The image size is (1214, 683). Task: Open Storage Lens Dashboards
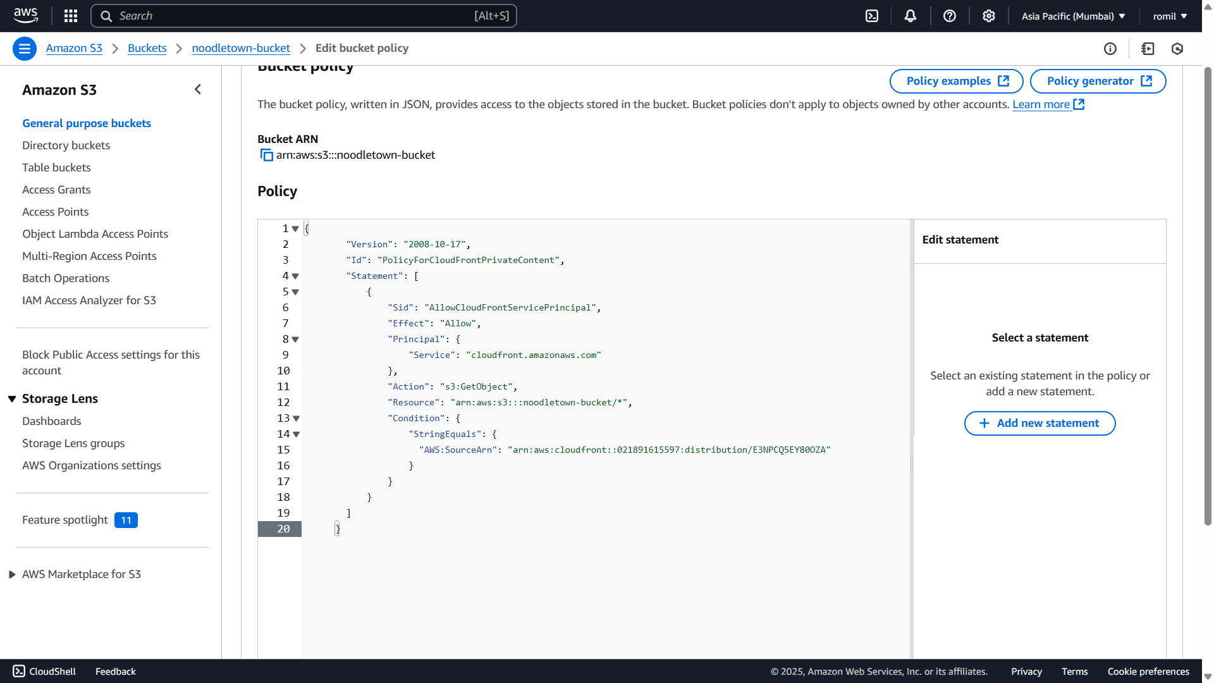coord(52,421)
